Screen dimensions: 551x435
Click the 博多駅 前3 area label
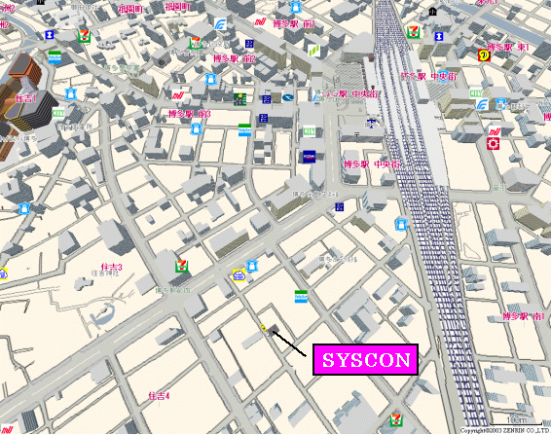190,114
